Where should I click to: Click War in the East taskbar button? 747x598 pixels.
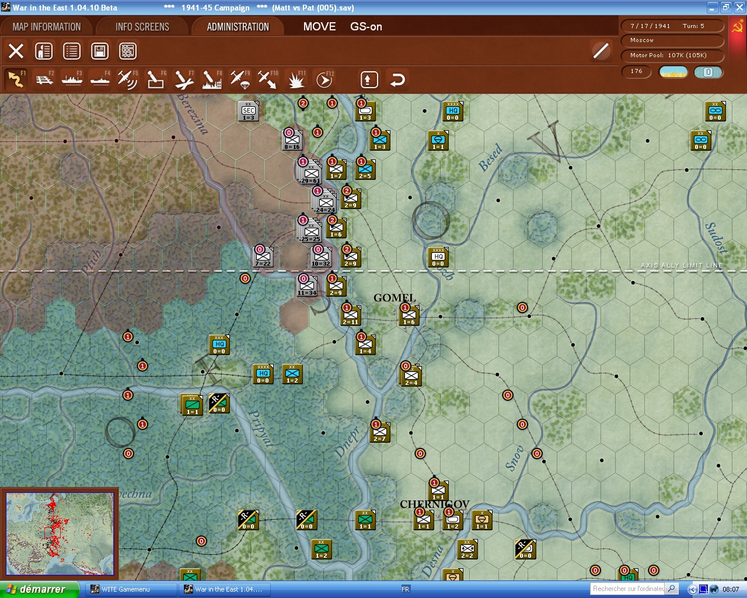click(225, 589)
